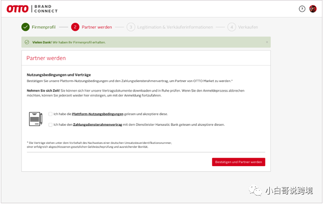The image size is (323, 205).
Task: Click the contract document icon
Action: [36, 119]
